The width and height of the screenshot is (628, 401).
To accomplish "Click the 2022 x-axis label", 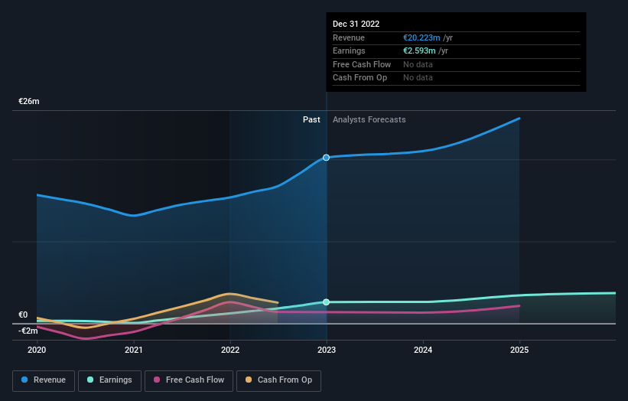I will pos(230,350).
